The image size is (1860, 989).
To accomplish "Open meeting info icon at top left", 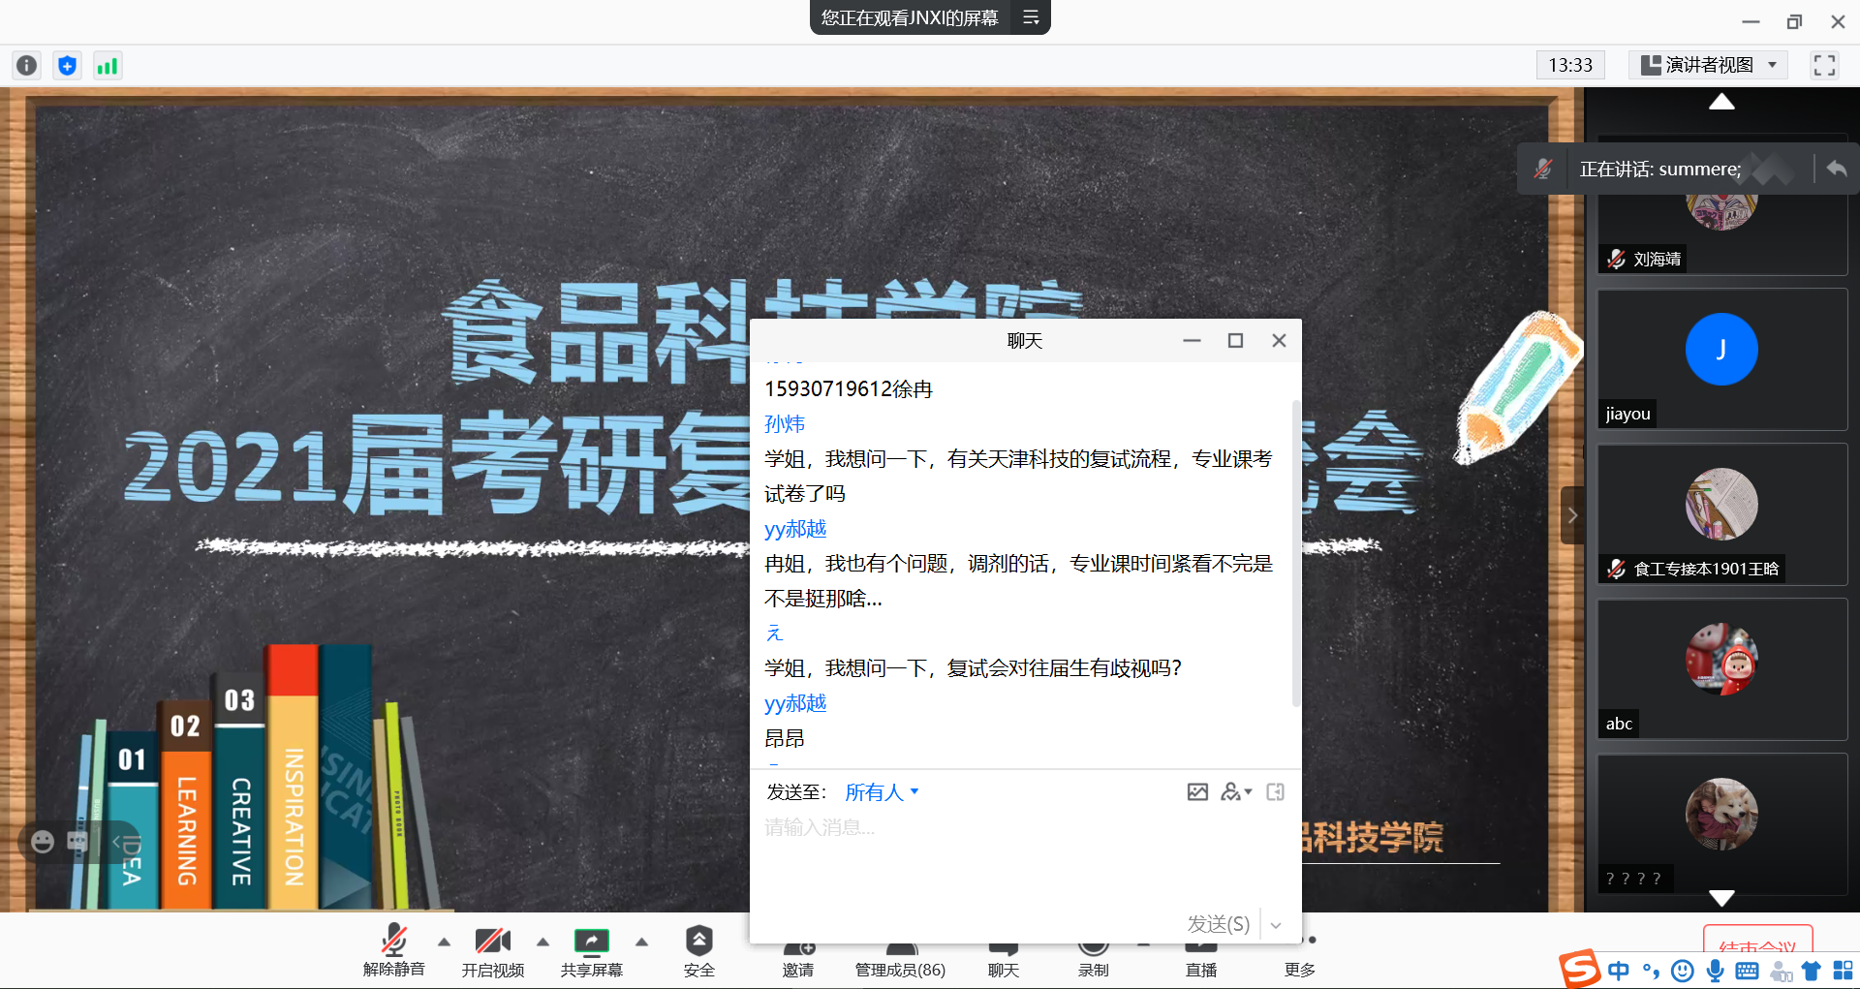I will point(27,65).
